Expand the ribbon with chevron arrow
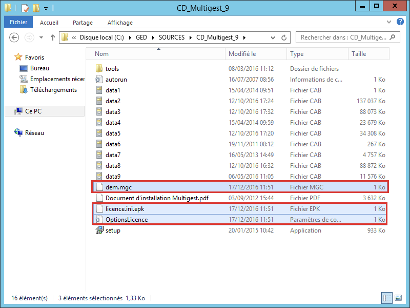The height and width of the screenshot is (308, 410). pos(388,23)
